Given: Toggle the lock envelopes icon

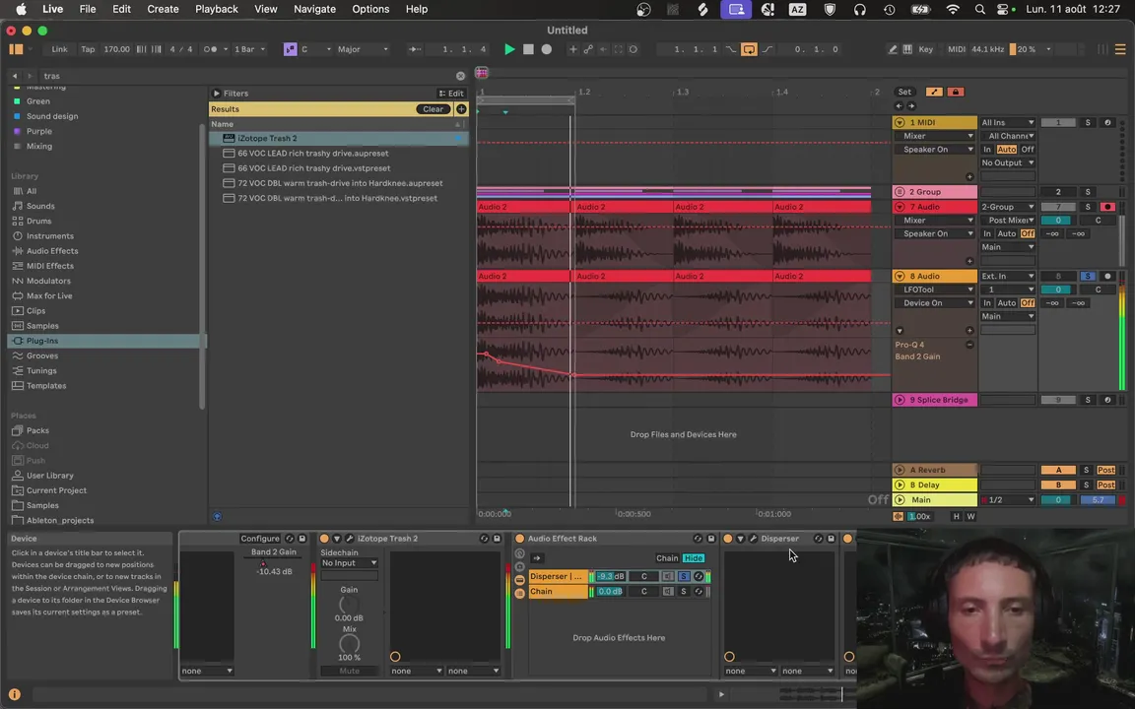Looking at the screenshot, I should tap(956, 92).
